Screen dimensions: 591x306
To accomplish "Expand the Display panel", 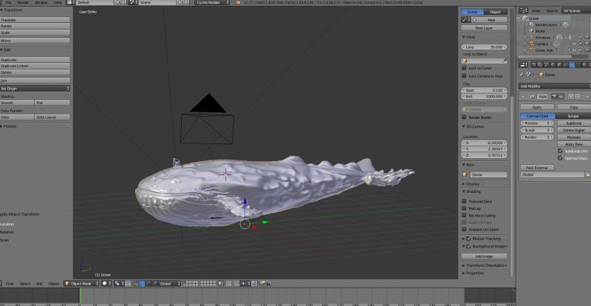I will coord(471,184).
